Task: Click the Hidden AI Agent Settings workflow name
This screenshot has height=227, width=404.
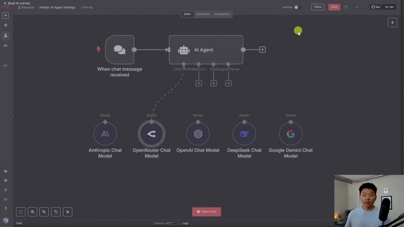Action: 57,7
